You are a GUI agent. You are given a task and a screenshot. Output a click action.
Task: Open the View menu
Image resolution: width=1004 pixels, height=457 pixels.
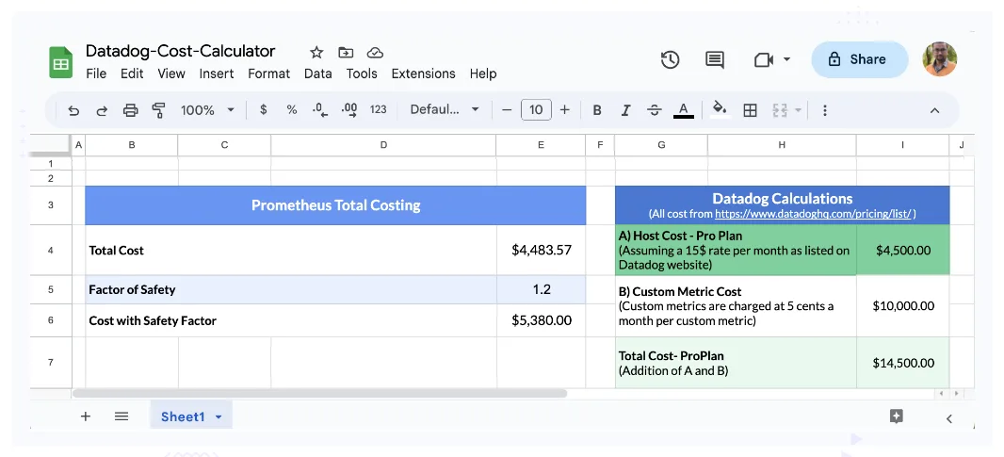[x=171, y=73]
